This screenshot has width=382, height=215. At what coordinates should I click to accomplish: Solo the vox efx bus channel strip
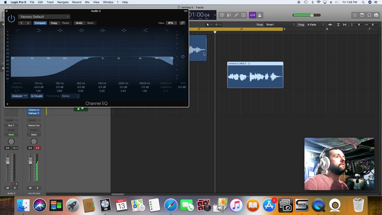(x=37, y=188)
